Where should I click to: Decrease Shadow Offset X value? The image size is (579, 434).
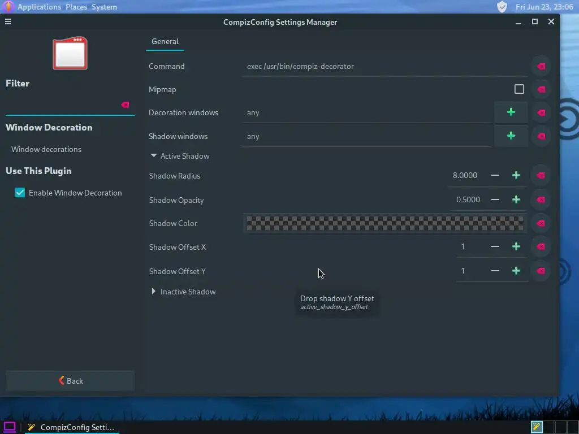pos(495,246)
